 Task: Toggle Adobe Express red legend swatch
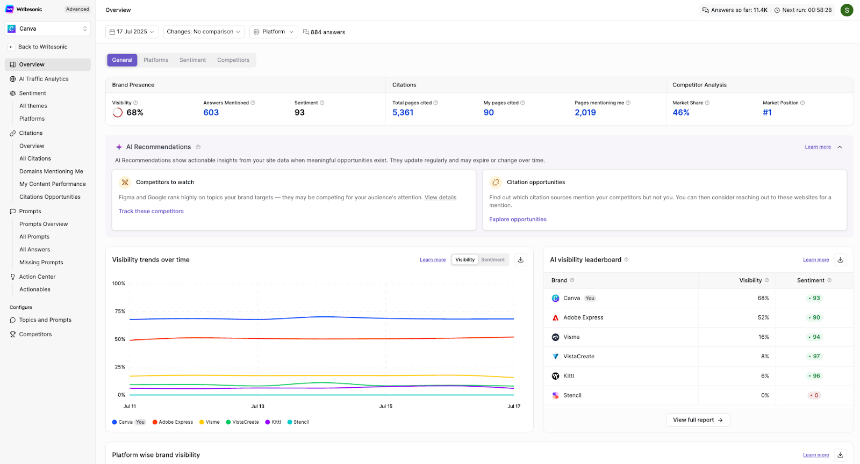(155, 422)
